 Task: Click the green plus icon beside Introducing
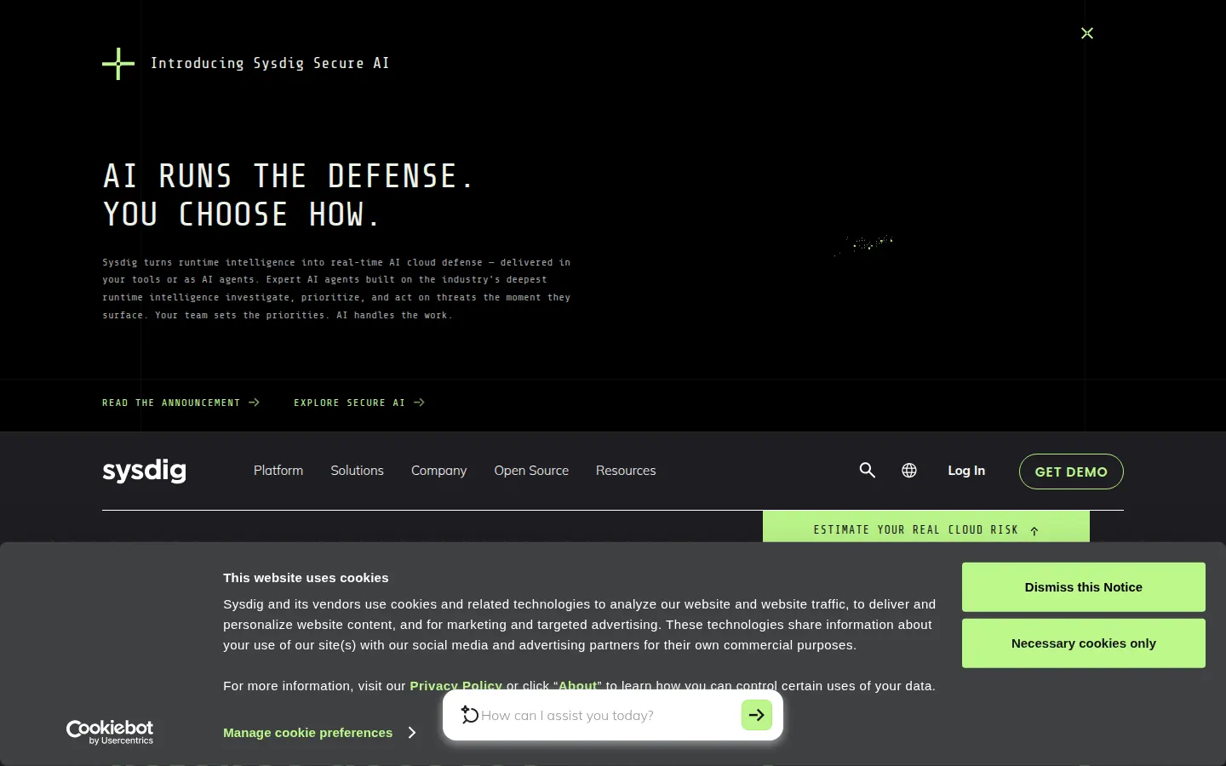[x=118, y=64]
